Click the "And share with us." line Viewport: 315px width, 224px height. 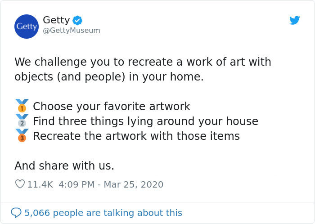(x=64, y=166)
